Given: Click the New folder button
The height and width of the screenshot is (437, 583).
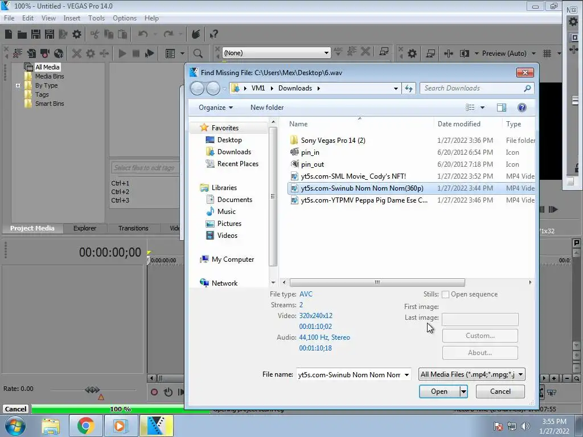Looking at the screenshot, I should coord(267,108).
